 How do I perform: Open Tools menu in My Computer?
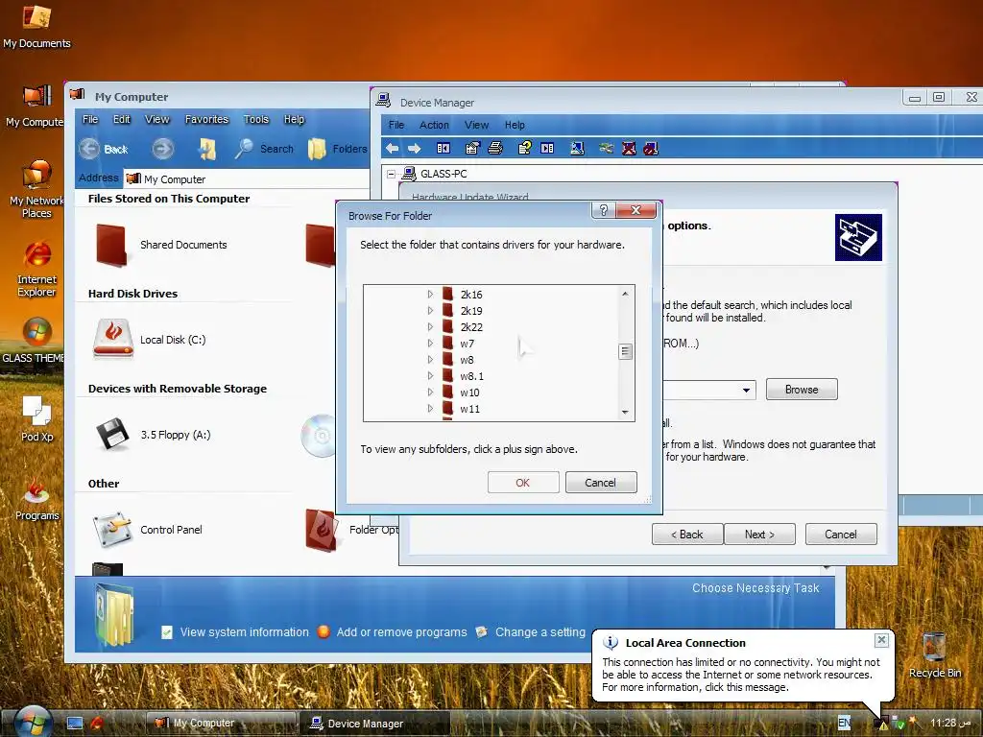click(255, 119)
